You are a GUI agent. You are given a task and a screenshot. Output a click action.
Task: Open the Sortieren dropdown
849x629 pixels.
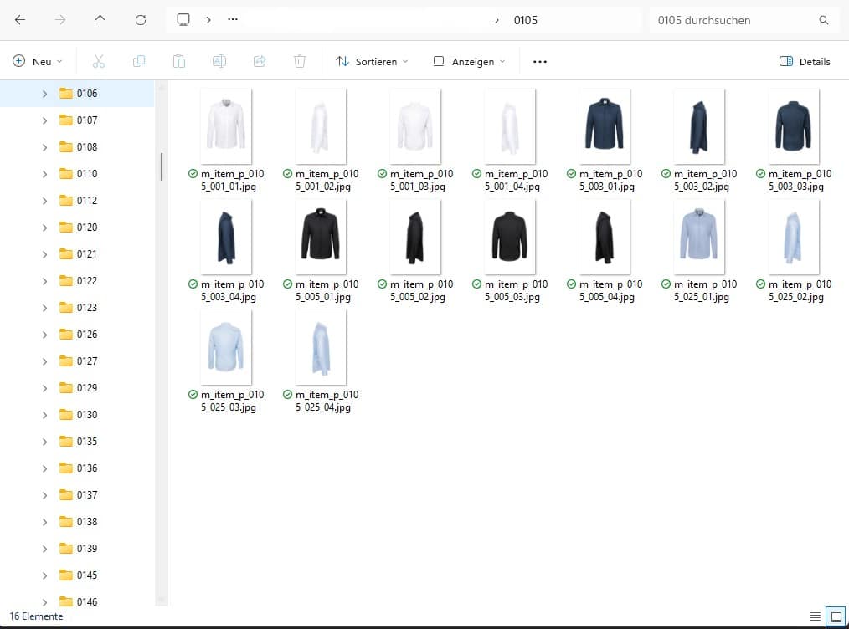(372, 61)
